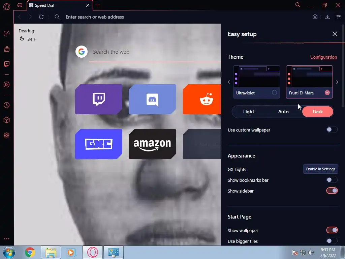
Task: Open Action Center flag tray icon
Action: [294, 253]
